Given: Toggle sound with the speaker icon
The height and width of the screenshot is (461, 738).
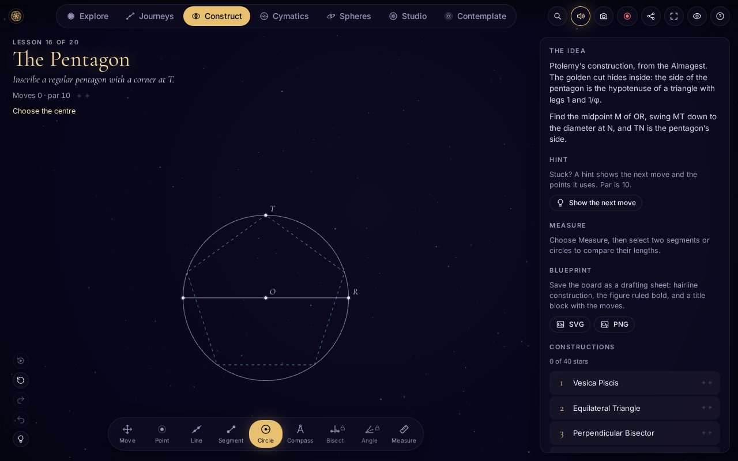Looking at the screenshot, I should [581, 16].
